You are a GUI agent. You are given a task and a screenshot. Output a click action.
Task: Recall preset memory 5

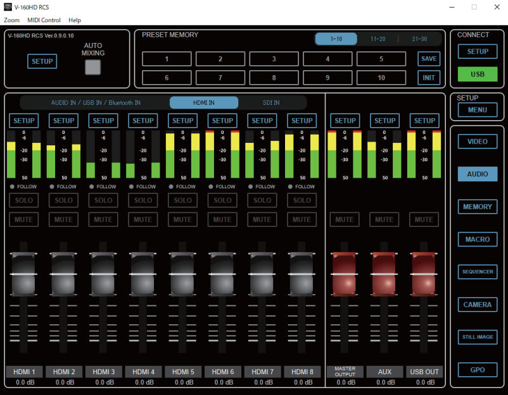[381, 59]
